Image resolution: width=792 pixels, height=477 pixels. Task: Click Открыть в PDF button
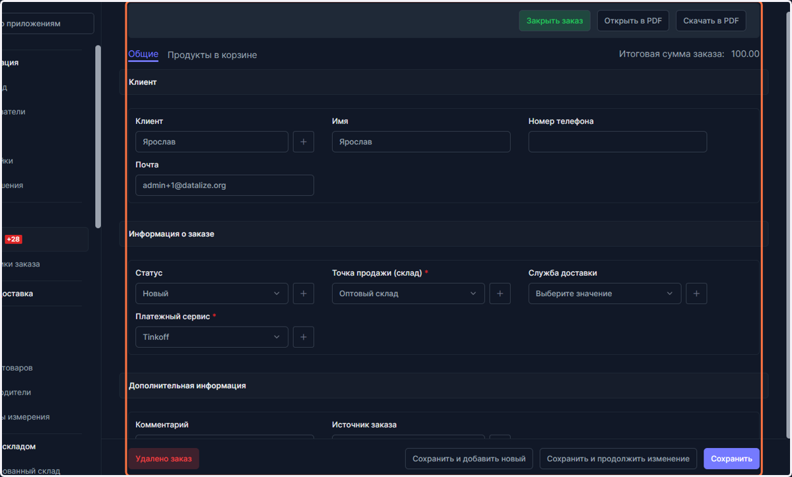(x=633, y=20)
